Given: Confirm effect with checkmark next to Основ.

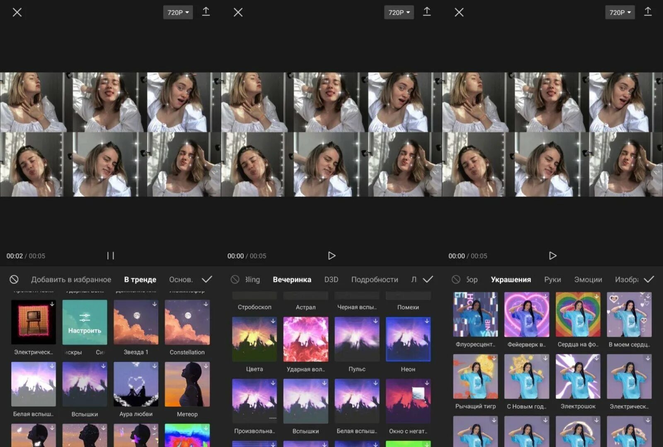Looking at the screenshot, I should 207,279.
